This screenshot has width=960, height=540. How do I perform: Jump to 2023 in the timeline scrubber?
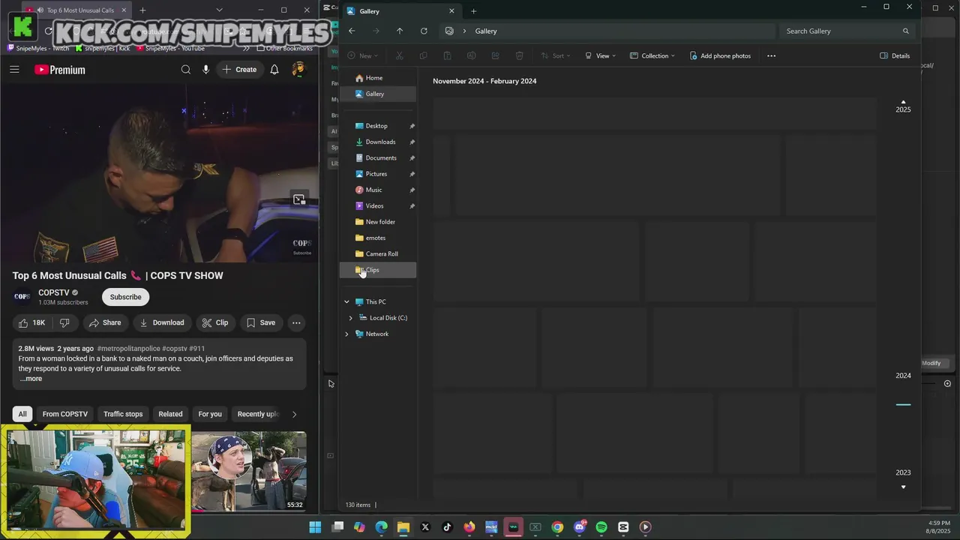point(903,472)
